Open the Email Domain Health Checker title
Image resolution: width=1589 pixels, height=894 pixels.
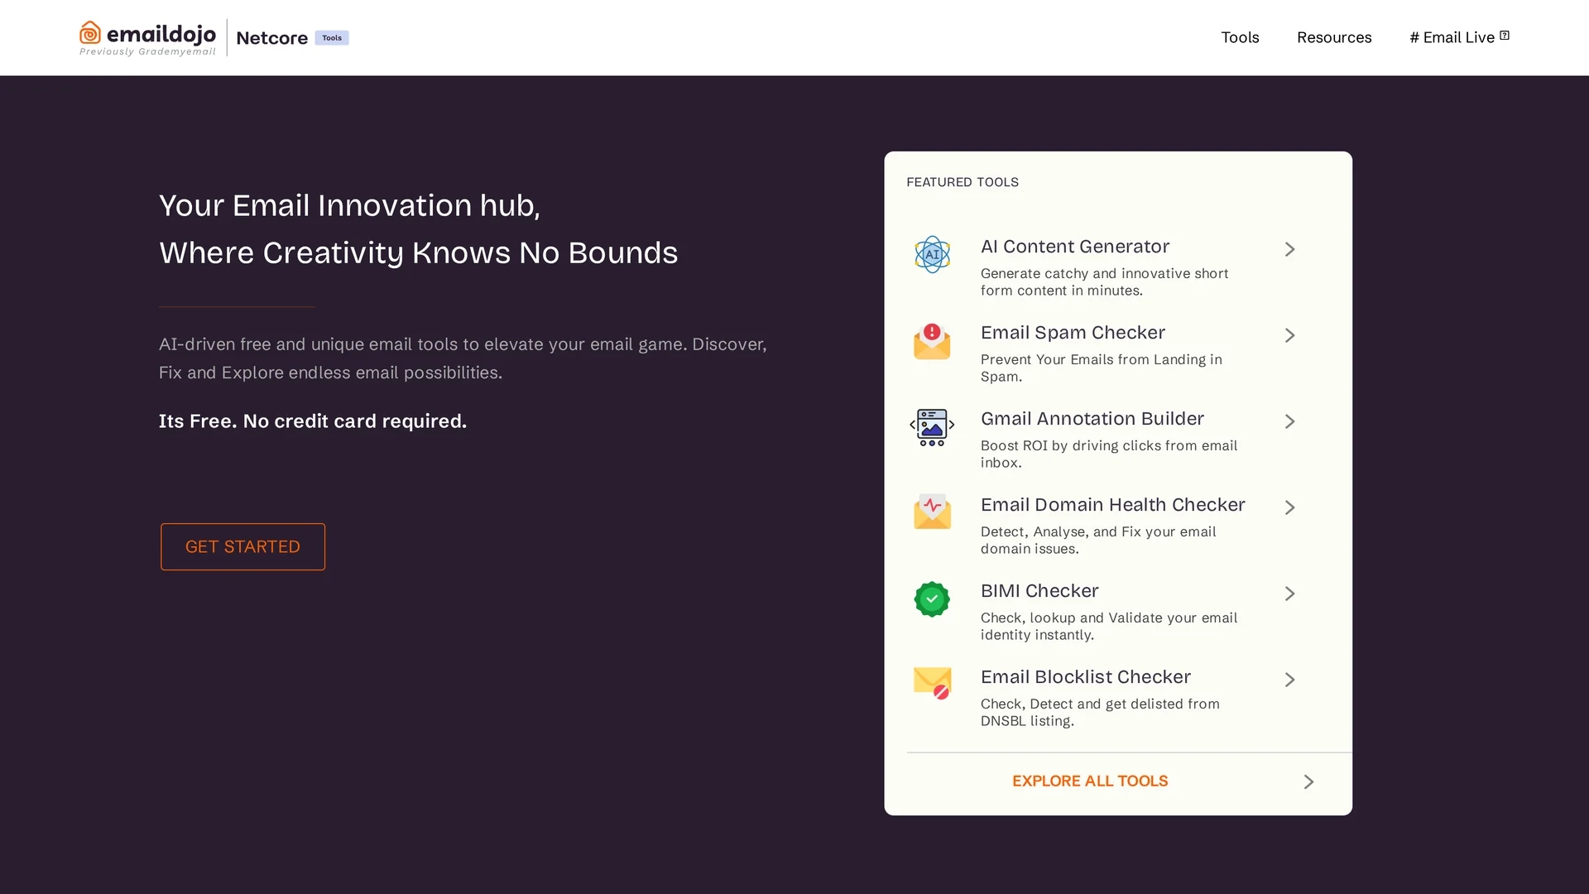(x=1113, y=505)
